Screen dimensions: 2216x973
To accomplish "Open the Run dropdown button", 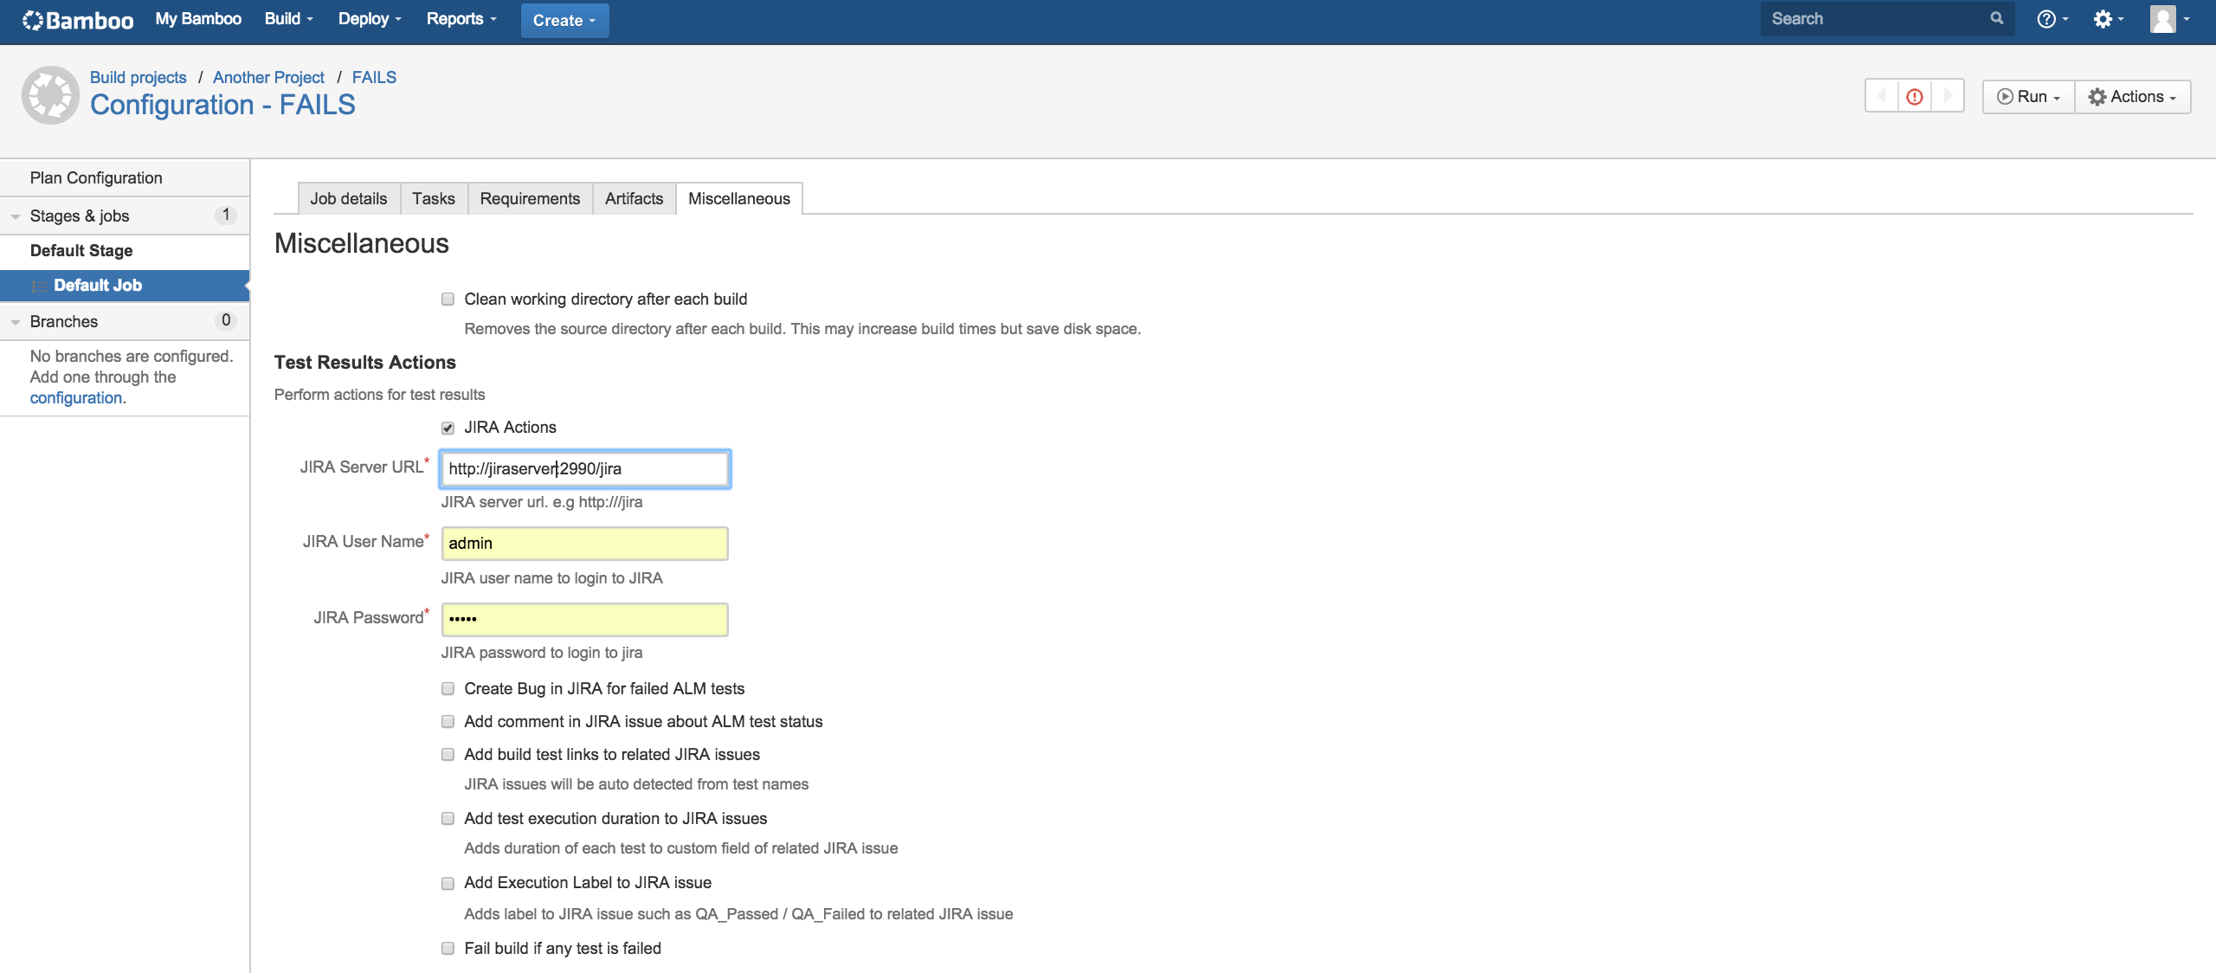I will click(2028, 96).
